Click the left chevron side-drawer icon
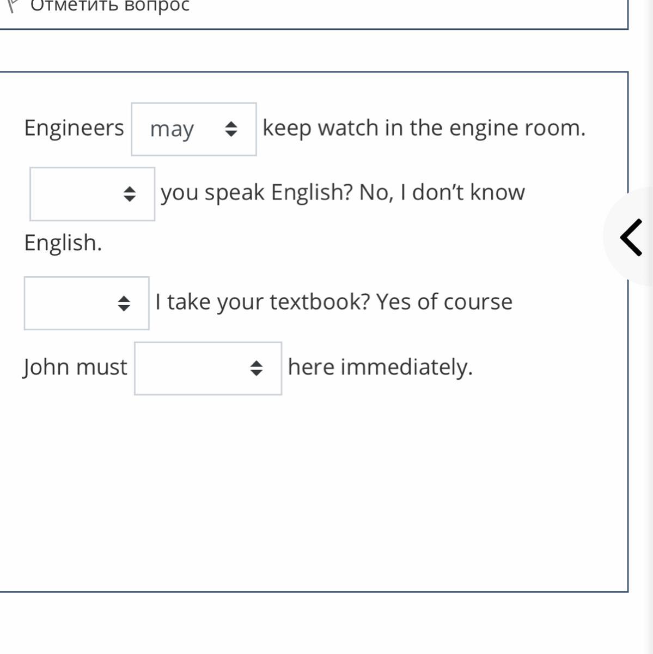653x654 pixels. (631, 237)
